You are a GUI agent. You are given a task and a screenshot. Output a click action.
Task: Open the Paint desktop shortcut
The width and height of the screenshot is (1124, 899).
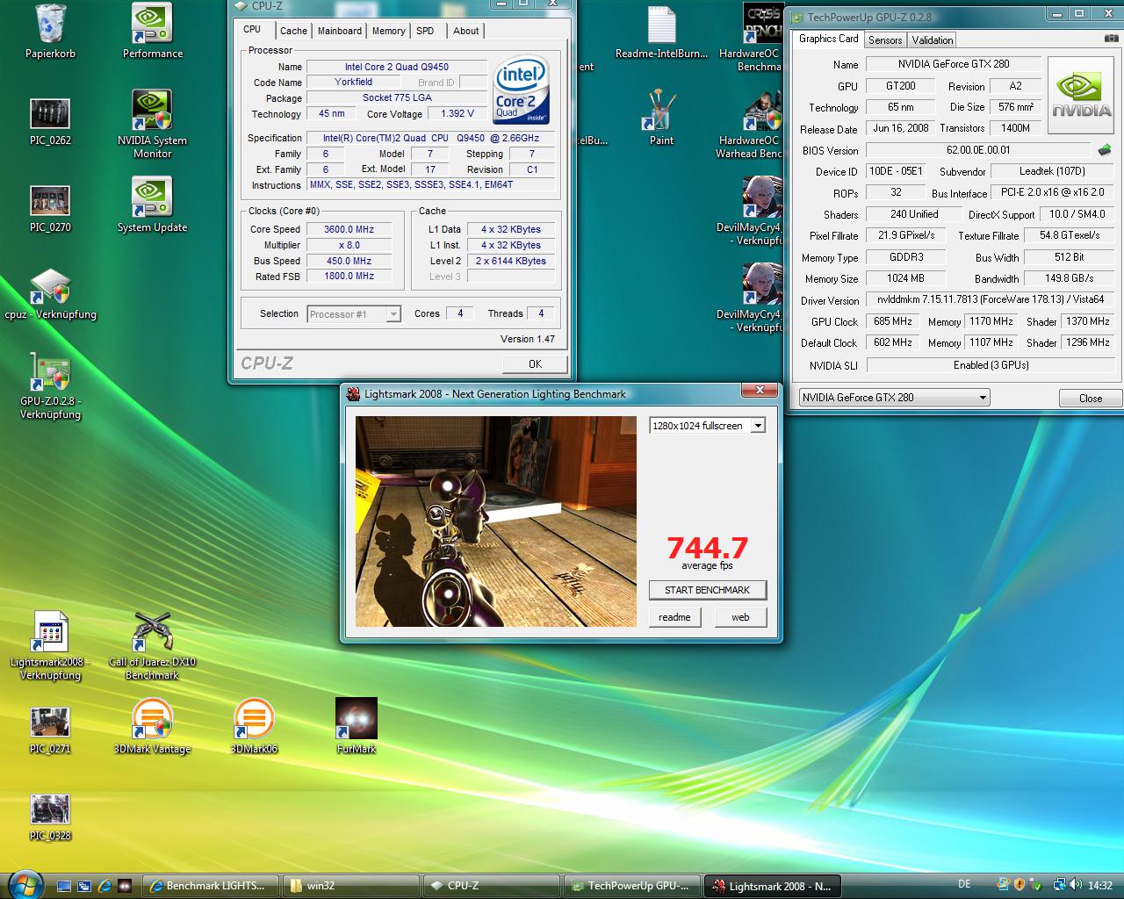tap(660, 111)
